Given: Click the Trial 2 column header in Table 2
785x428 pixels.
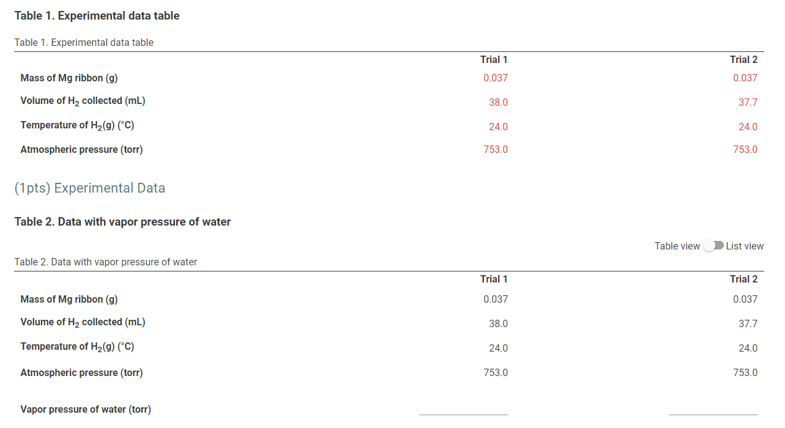Looking at the screenshot, I should pos(743,279).
